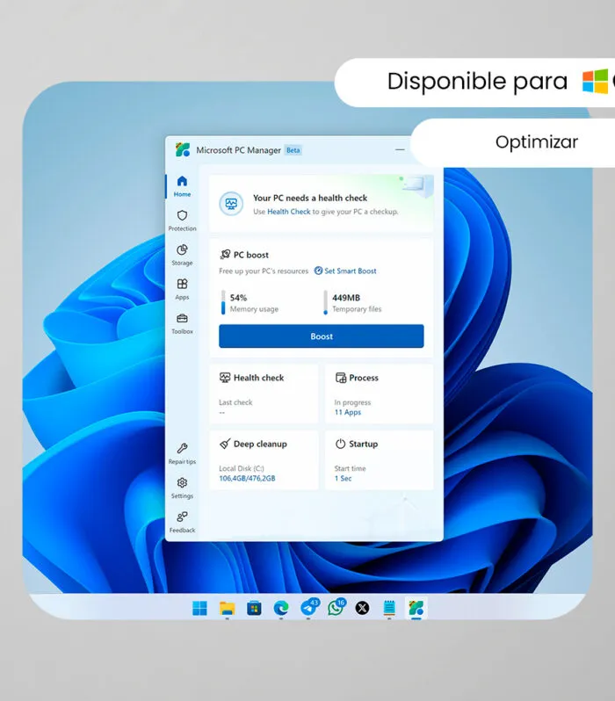615x701 pixels.
Task: Click the 54% memory usage bar
Action: click(x=223, y=303)
